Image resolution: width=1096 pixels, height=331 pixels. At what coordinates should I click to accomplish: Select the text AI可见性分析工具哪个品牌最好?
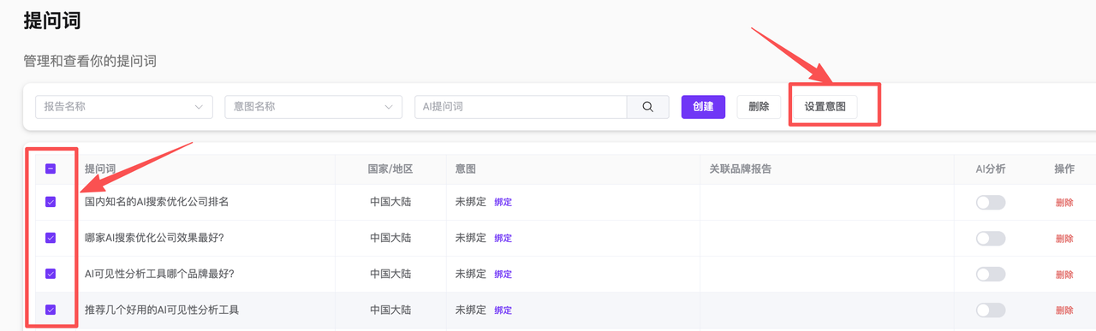click(159, 275)
